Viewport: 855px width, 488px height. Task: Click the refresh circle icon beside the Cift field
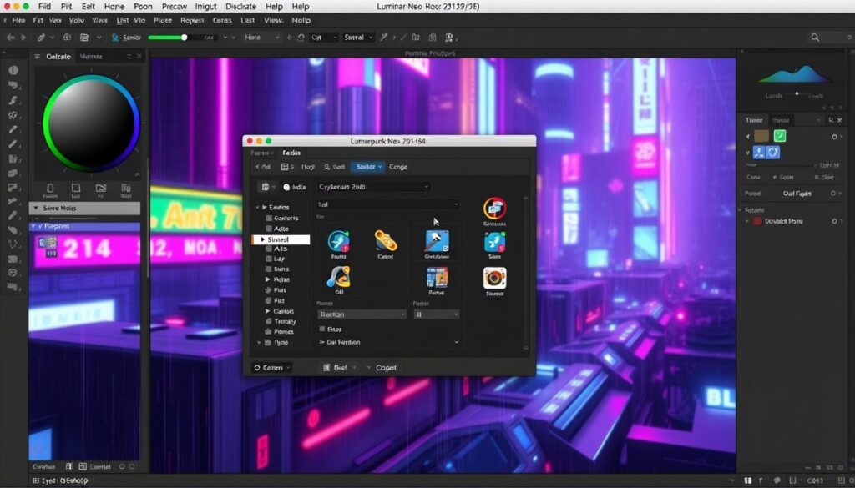[301, 38]
